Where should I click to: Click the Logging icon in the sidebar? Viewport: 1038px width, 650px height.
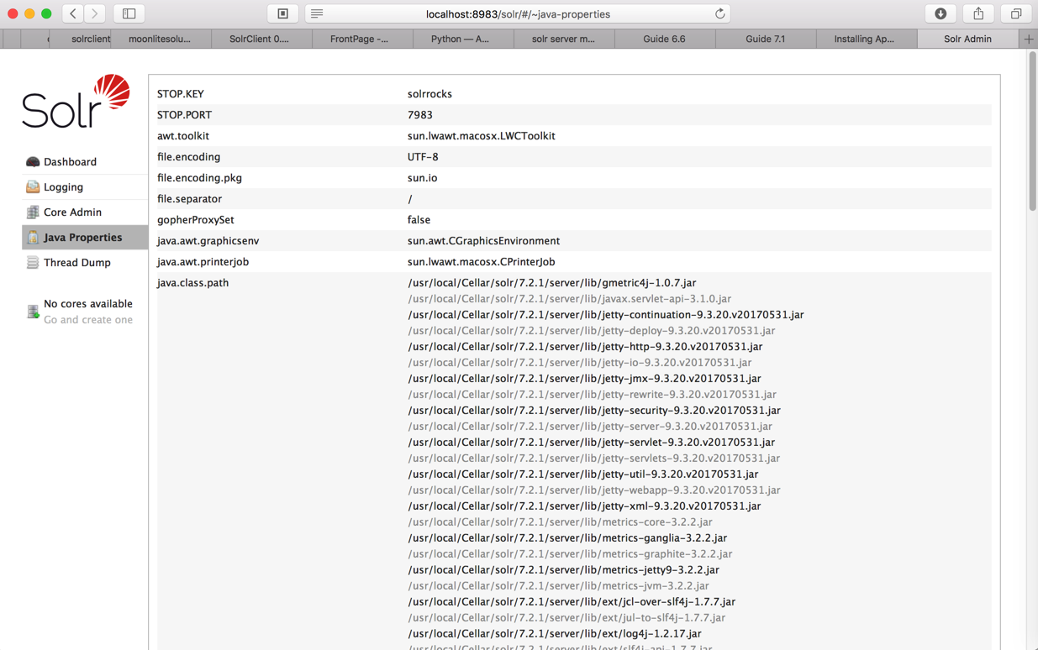(33, 187)
